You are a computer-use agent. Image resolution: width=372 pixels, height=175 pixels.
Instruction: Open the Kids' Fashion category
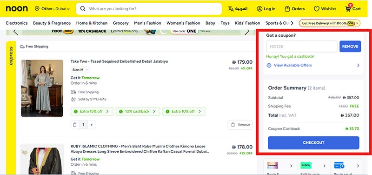click(x=247, y=23)
